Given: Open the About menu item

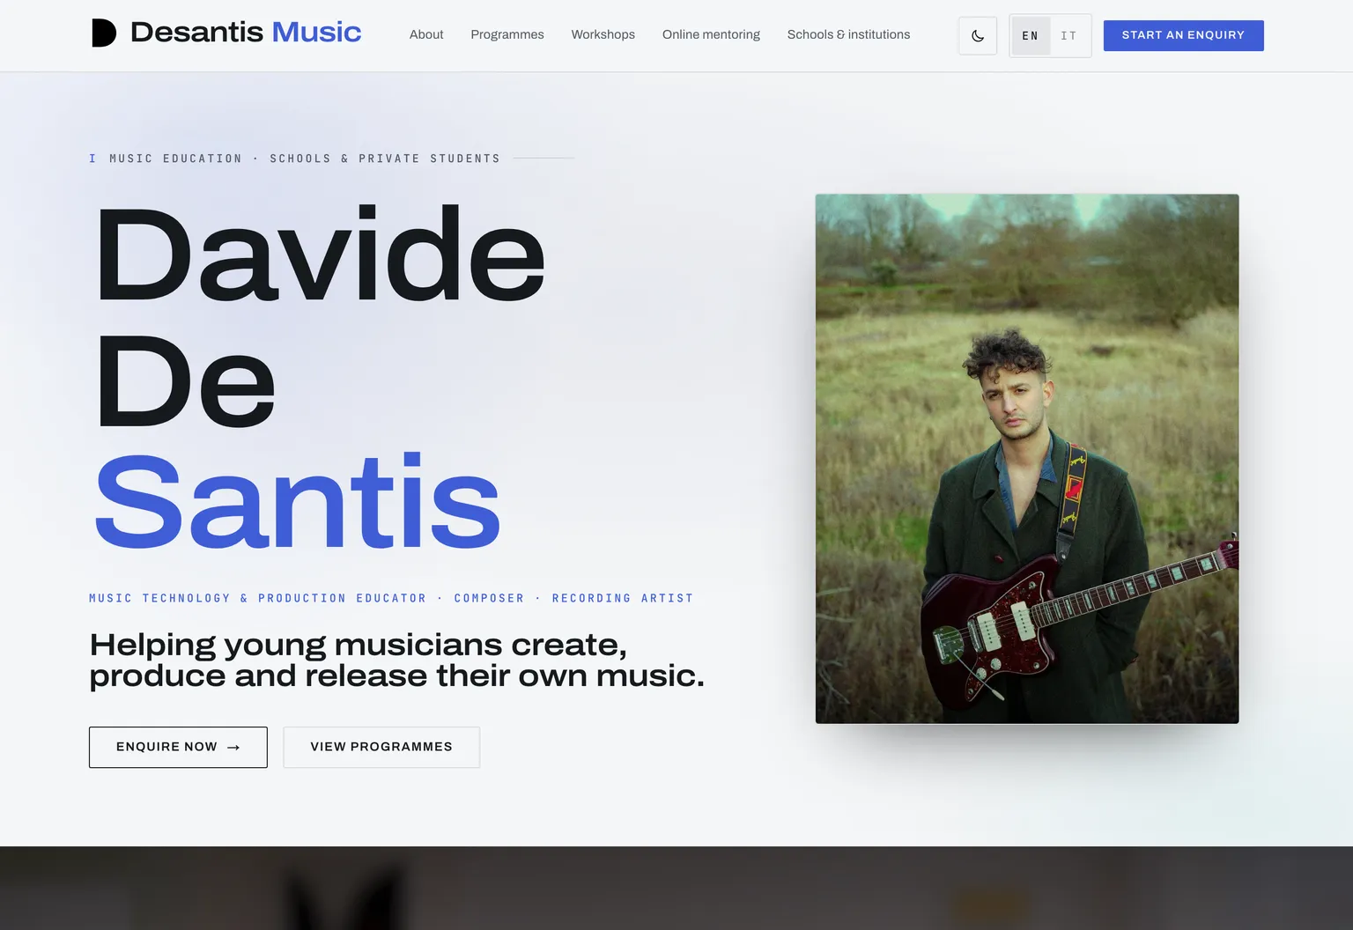Looking at the screenshot, I should point(426,34).
